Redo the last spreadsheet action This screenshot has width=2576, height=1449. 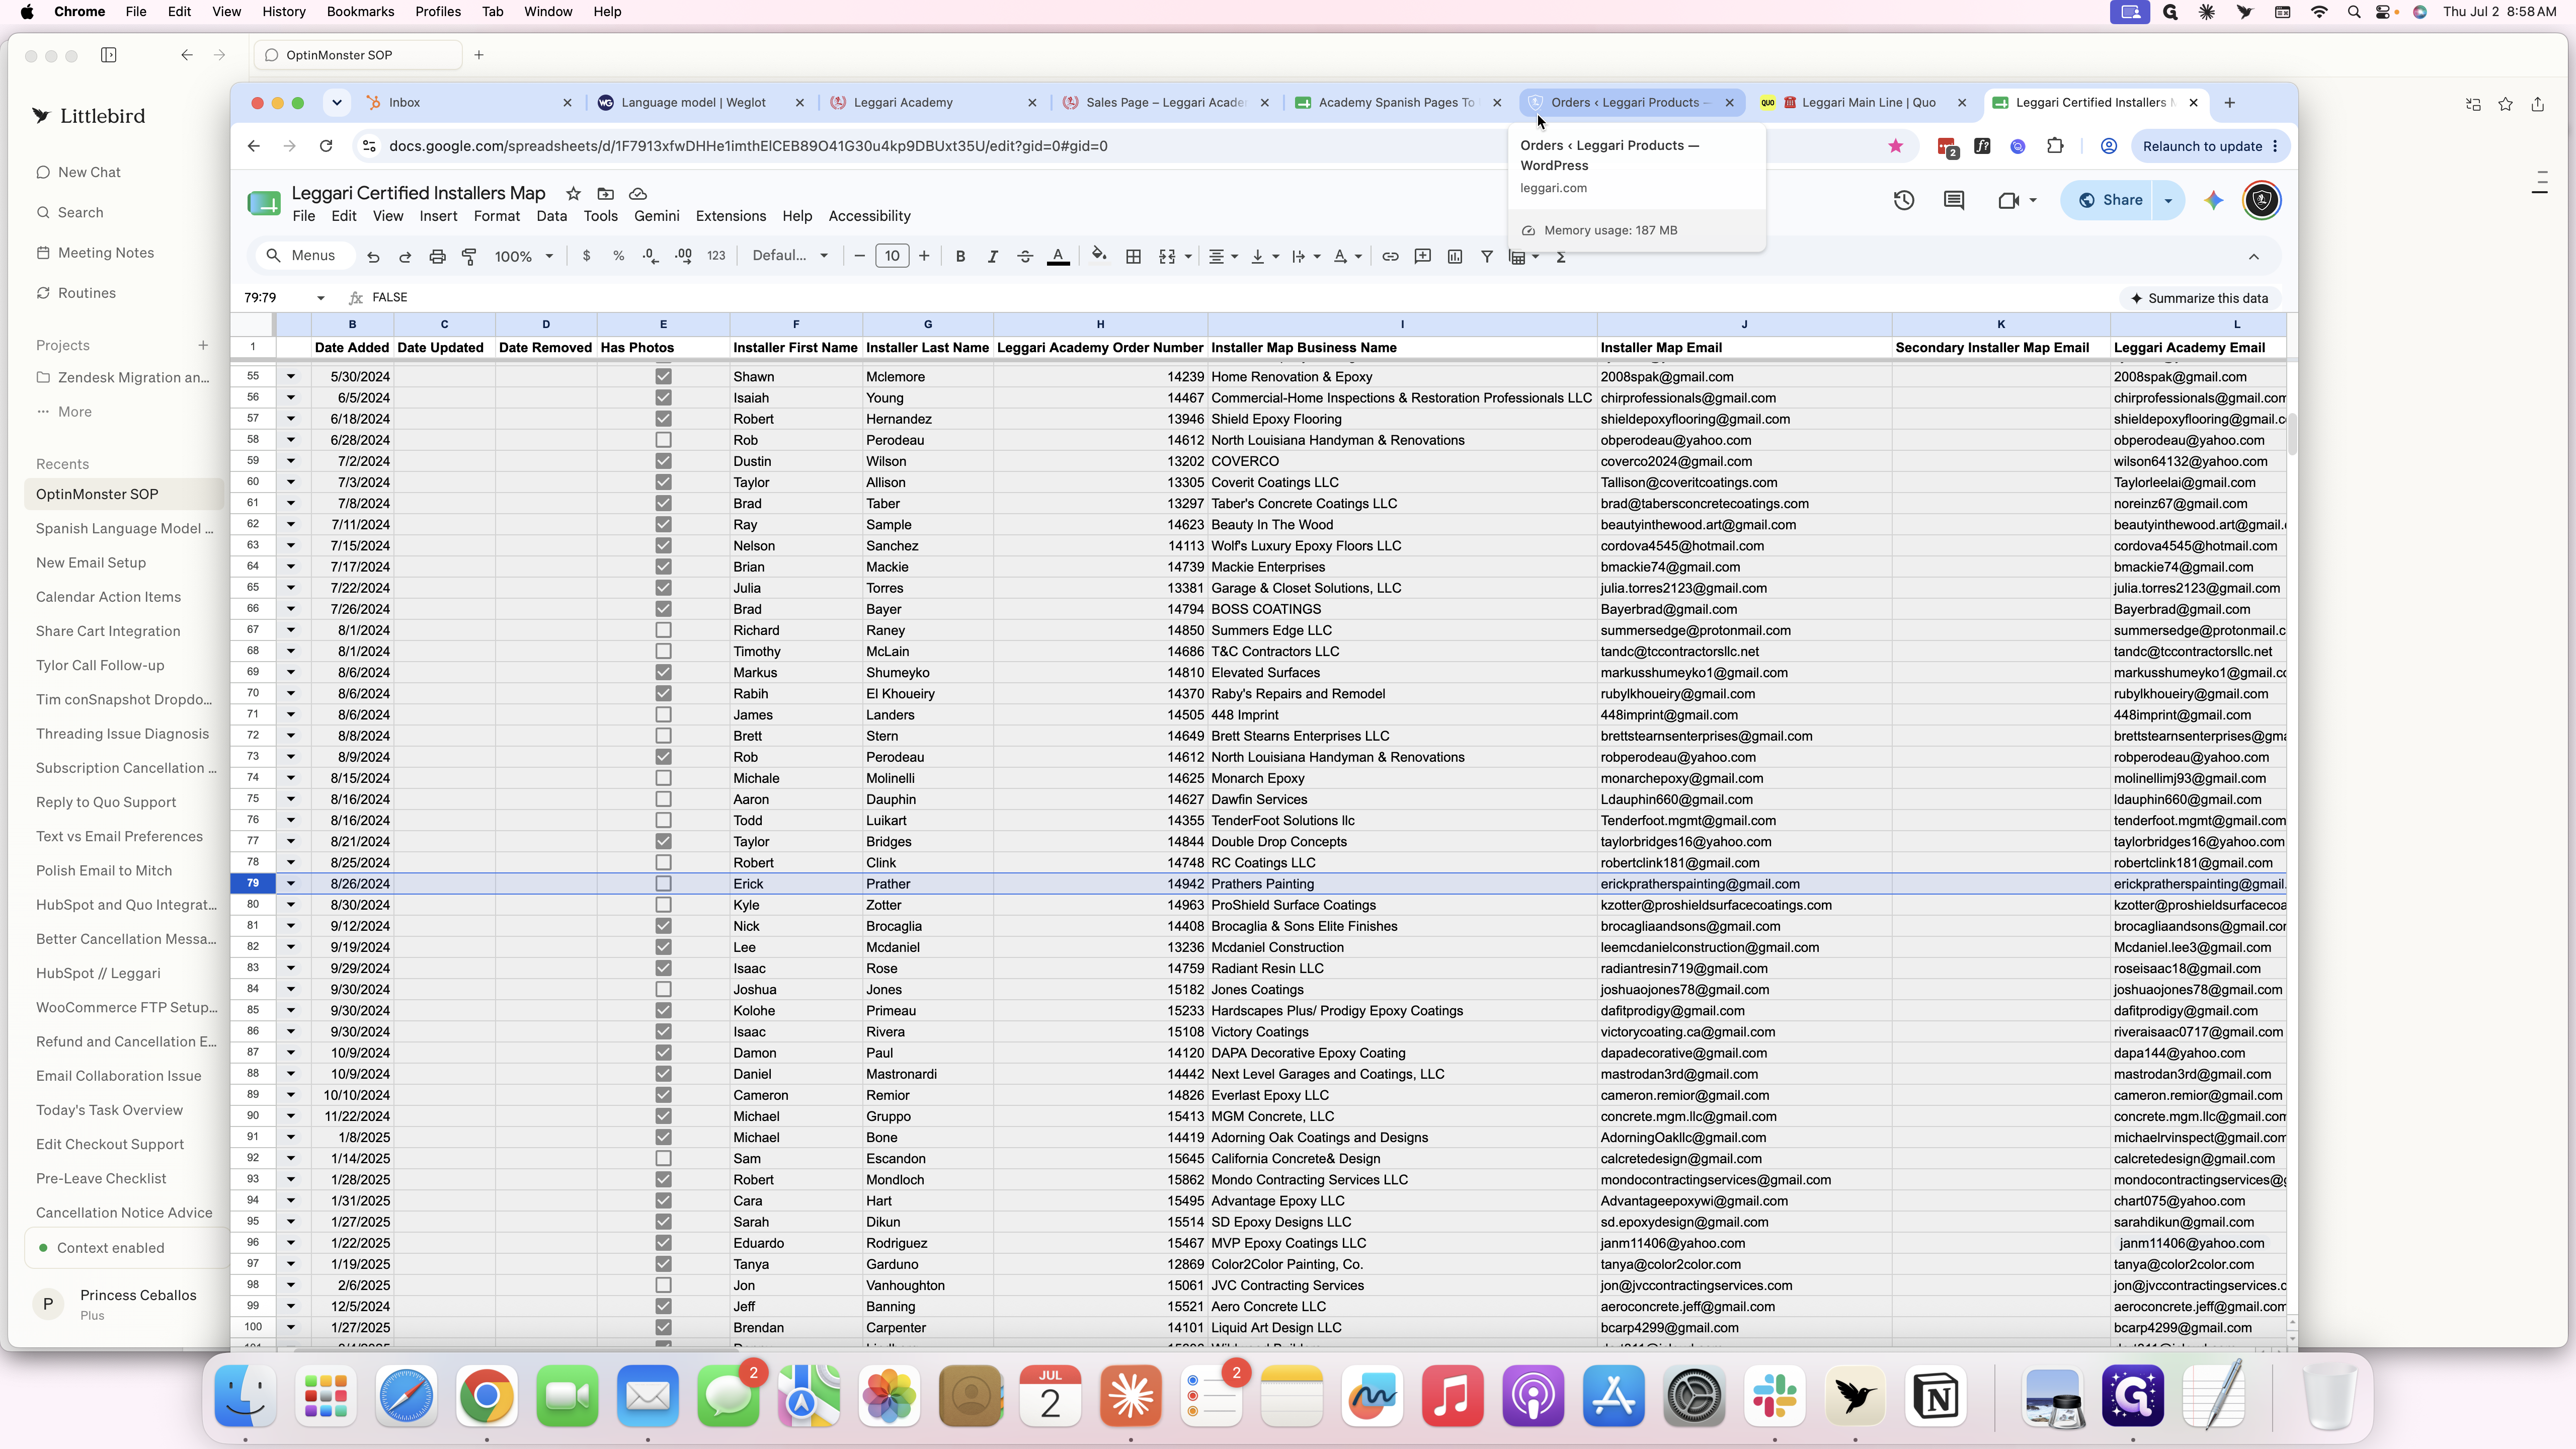pyautogui.click(x=405, y=257)
